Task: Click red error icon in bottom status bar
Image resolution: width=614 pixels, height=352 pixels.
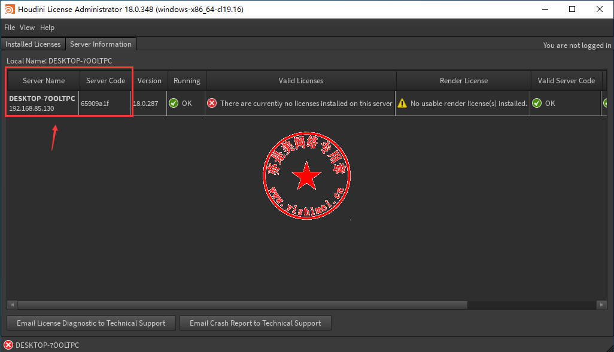Action: (8, 345)
